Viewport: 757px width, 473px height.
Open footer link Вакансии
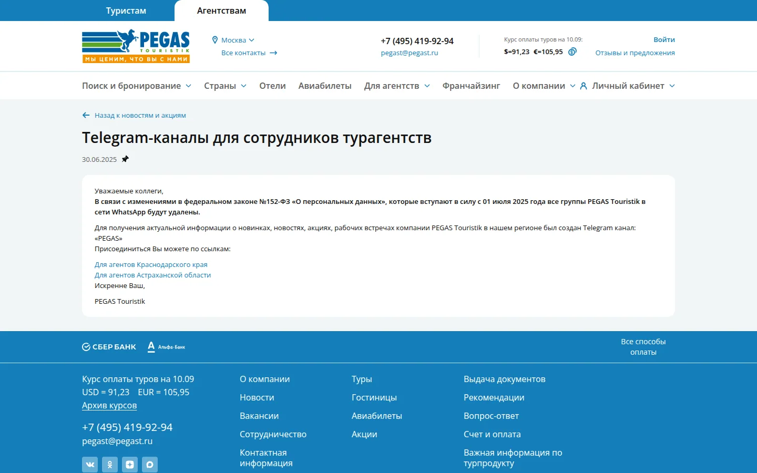pyautogui.click(x=259, y=416)
